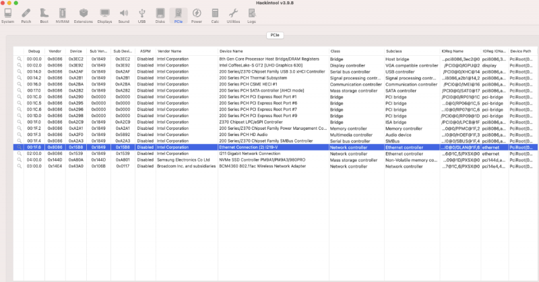Viewport: 539px width, 282px height.
Task: Select the USB 3.0 xHCI Controller row
Action: tap(276, 71)
